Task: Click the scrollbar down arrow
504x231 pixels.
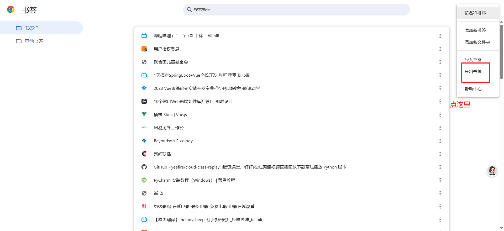Action: tap(501, 228)
